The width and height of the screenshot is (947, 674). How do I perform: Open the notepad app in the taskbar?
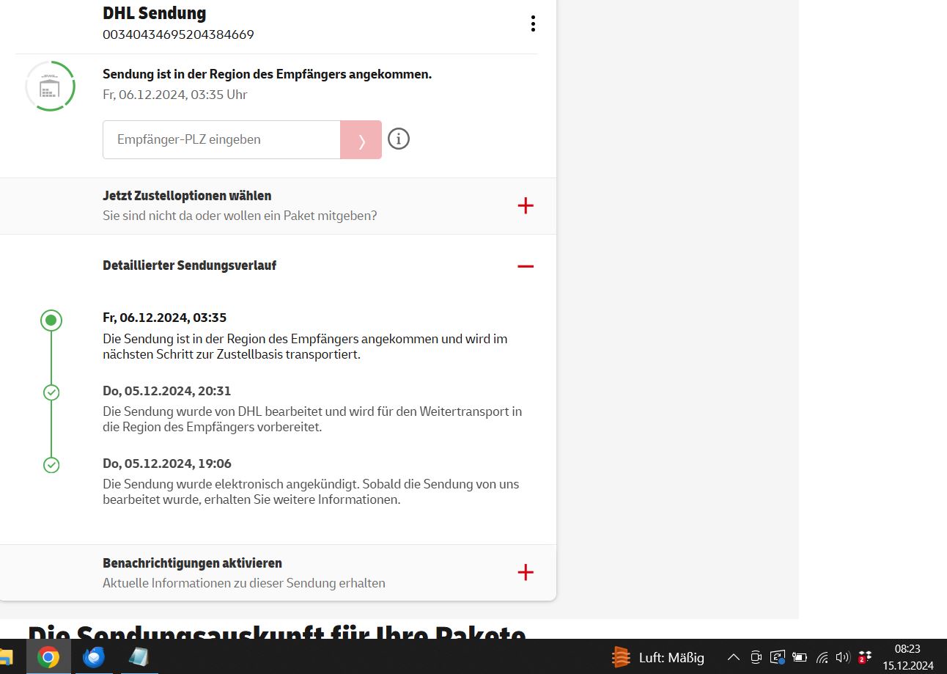pos(139,657)
